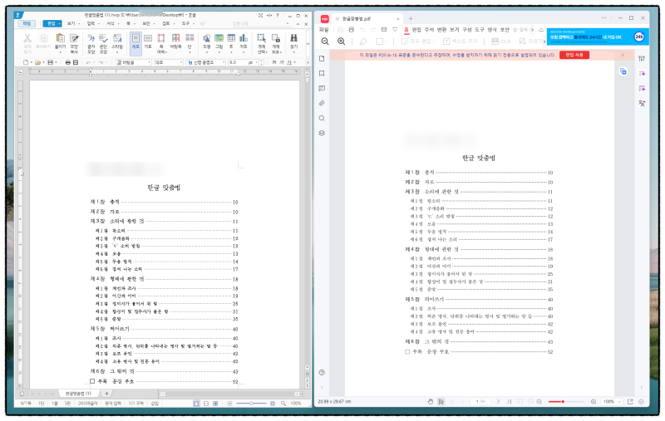The height and width of the screenshot is (421, 665).
Task: Click the printer icon in PDF editor
Action: (351, 30)
